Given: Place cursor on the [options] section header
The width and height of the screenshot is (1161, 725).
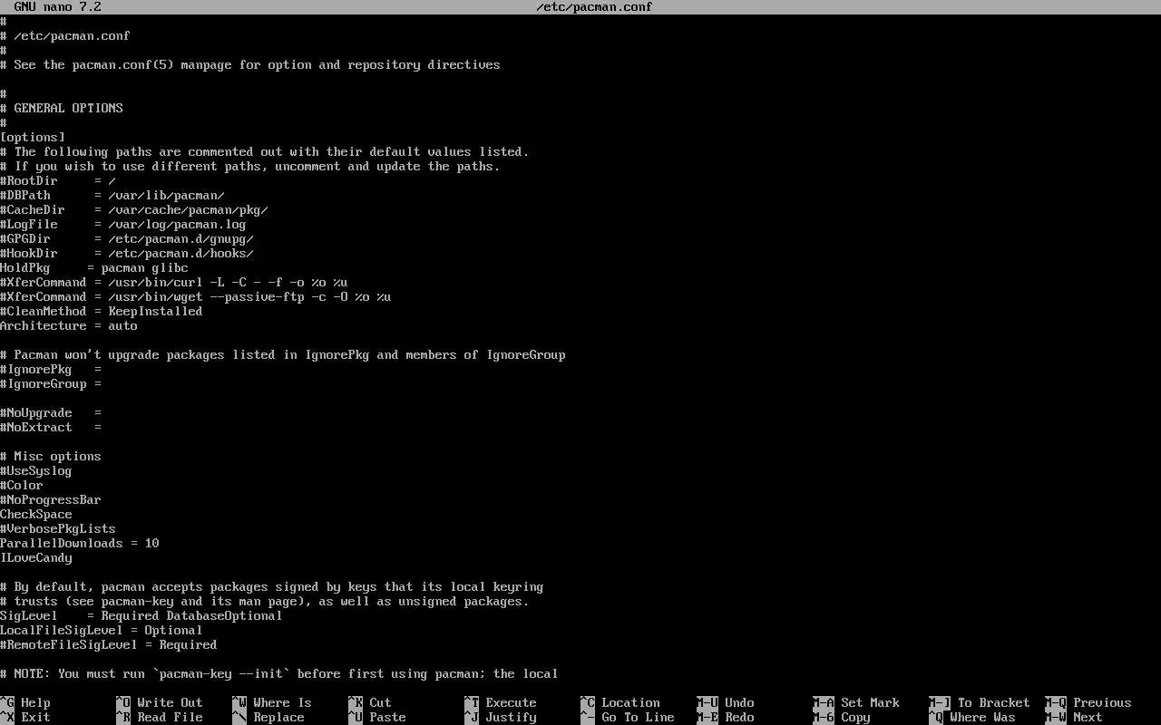Looking at the screenshot, I should coord(33,137).
